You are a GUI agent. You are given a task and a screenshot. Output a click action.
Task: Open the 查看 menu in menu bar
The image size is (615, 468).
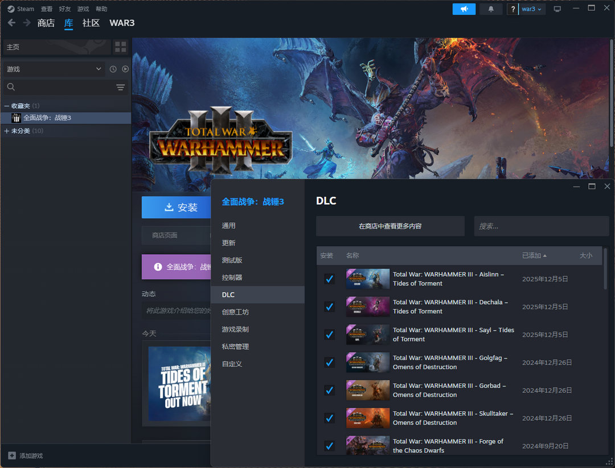(47, 9)
